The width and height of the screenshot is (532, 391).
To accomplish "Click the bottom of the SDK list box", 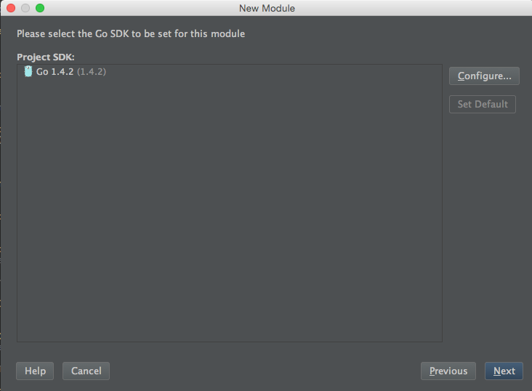I will tap(230, 334).
